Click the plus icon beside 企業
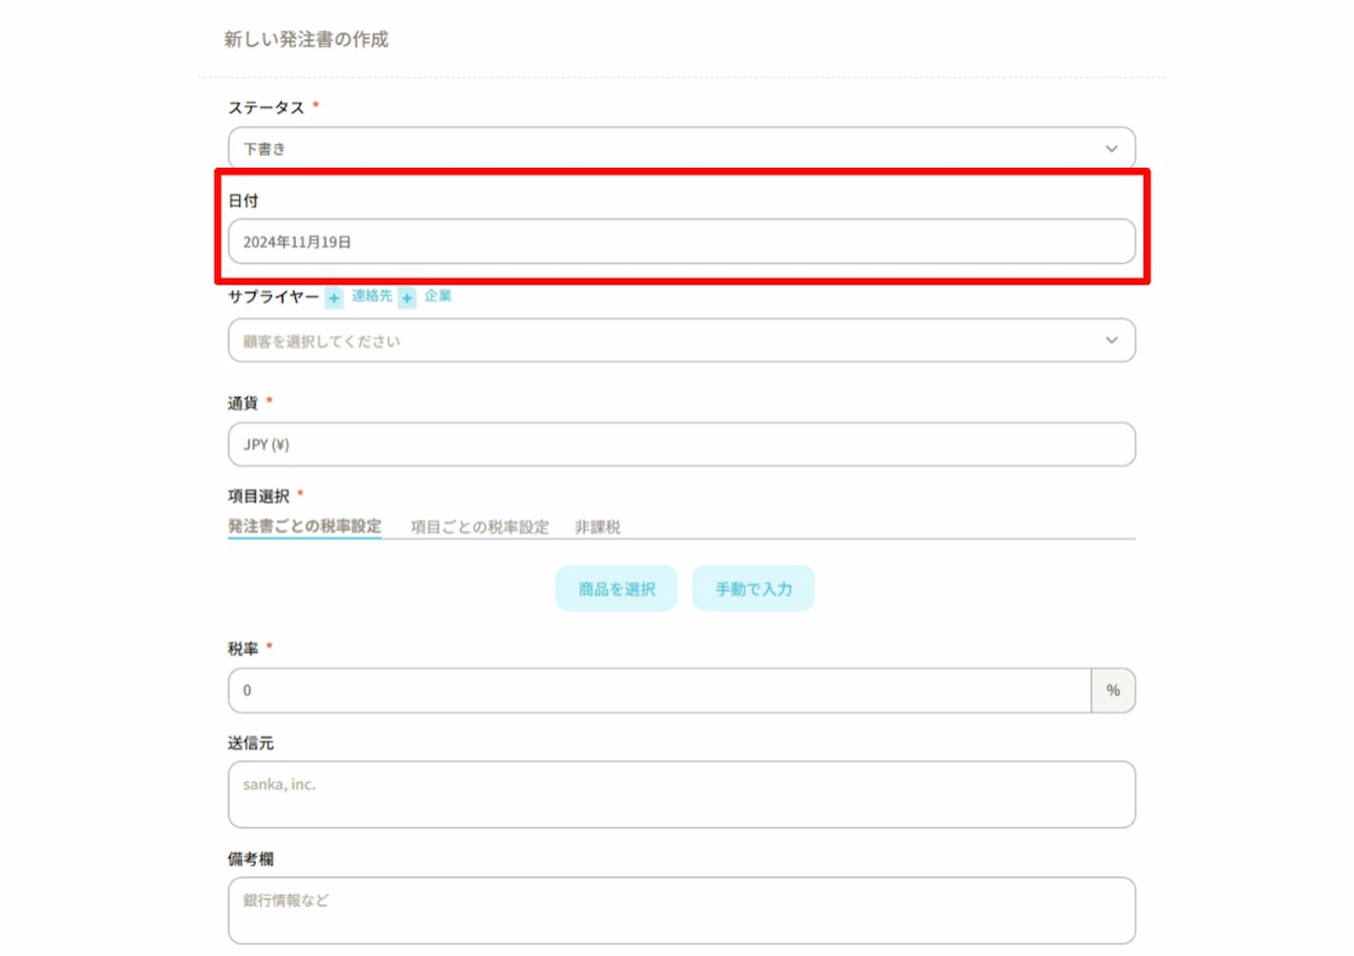Screen dimensions: 1354x956 (407, 298)
